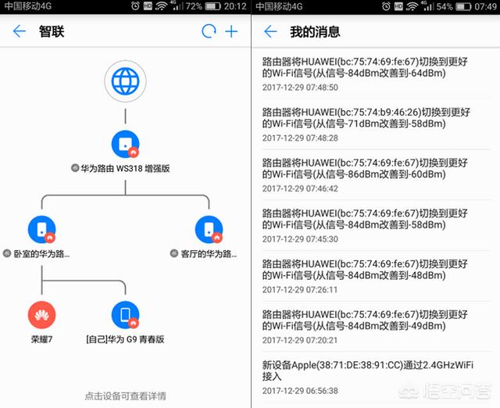Viewport: 500px width, 408px height.
Task: Select the 华为 G9 青春版 device icon
Action: pyautogui.click(x=125, y=315)
